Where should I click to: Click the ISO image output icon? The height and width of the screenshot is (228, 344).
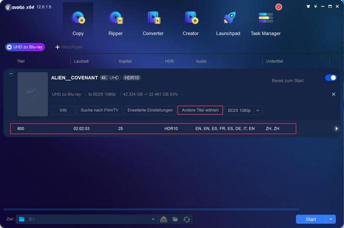pyautogui.click(x=164, y=219)
